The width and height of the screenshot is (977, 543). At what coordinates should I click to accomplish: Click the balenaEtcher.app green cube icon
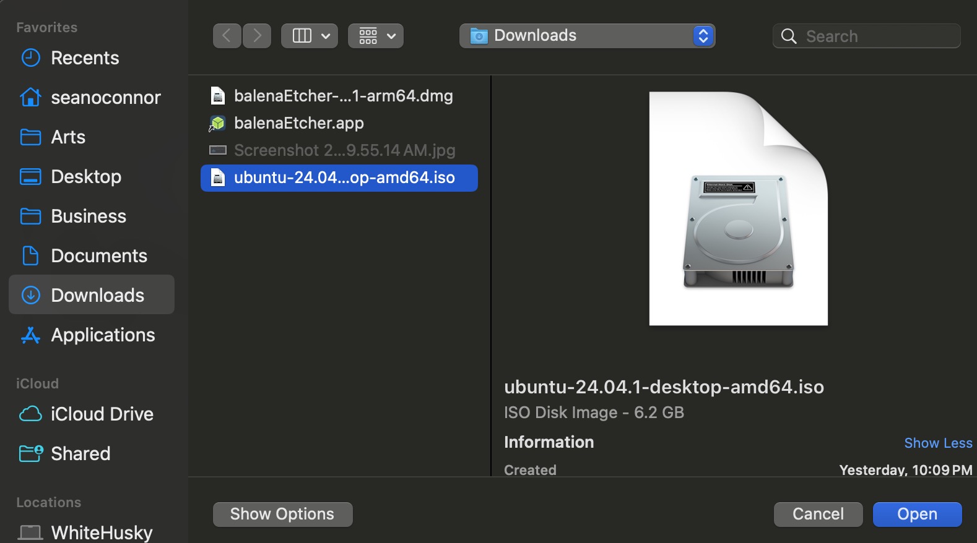click(217, 124)
